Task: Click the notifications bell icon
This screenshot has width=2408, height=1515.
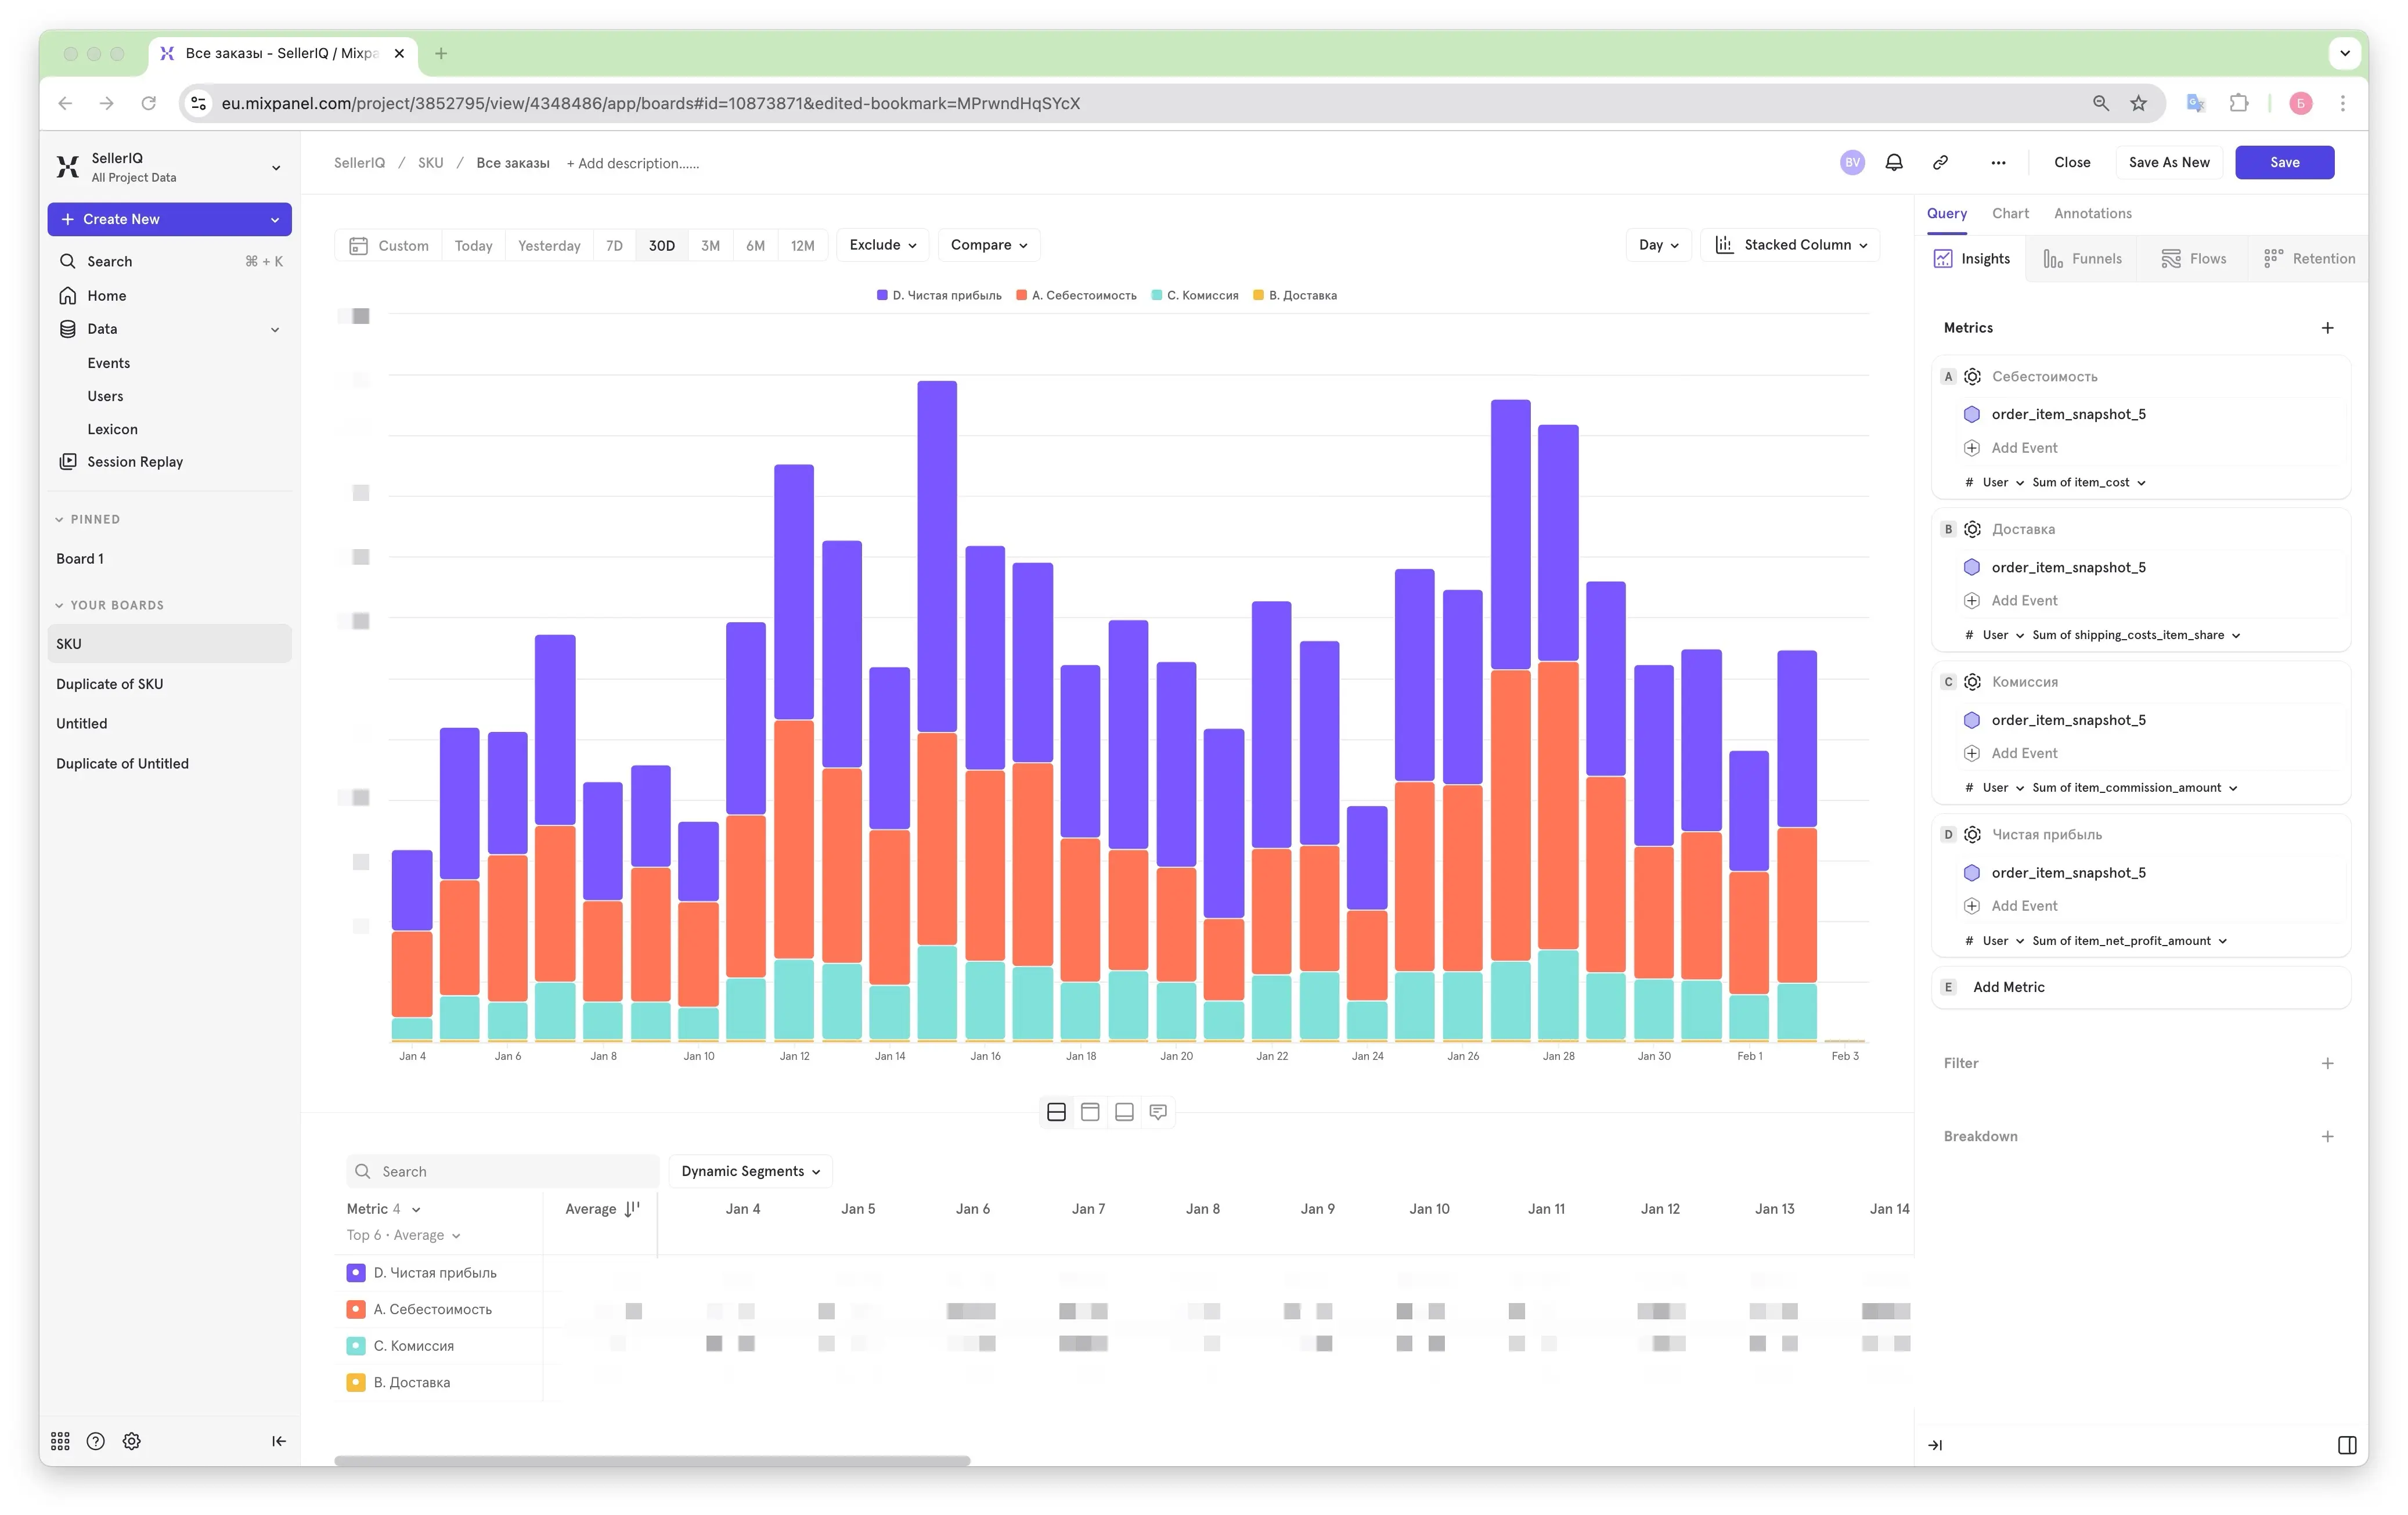Action: pos(1894,163)
